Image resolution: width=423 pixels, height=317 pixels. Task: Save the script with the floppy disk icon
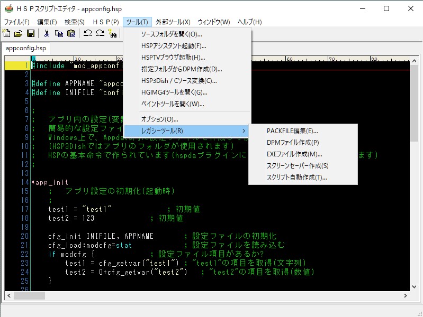(31, 33)
